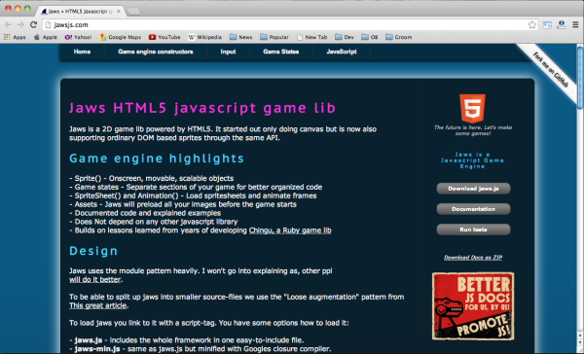Click the profile icon beside the address bar
Image resolution: width=584 pixels, height=354 pixels.
point(562,24)
